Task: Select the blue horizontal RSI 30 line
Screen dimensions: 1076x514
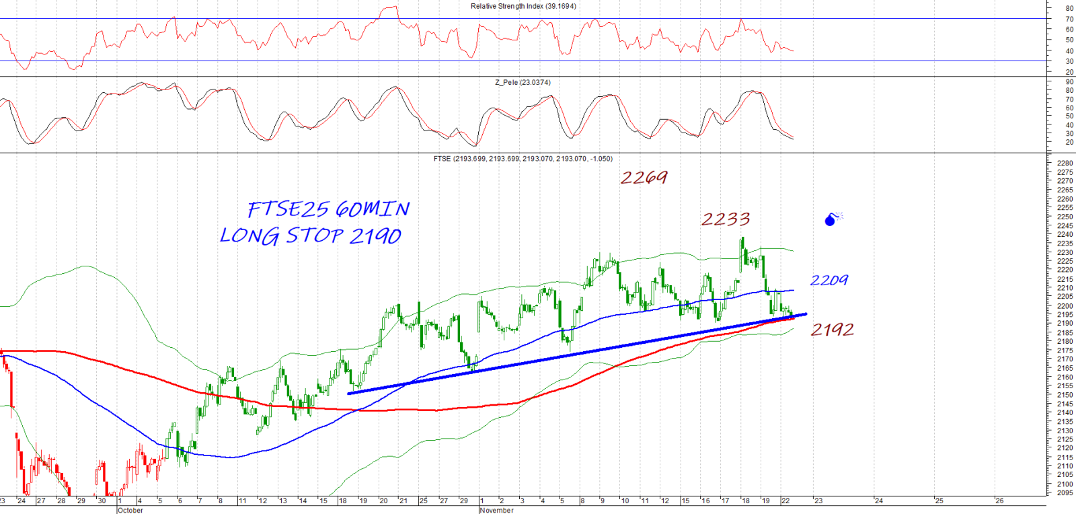Action: click(523, 61)
